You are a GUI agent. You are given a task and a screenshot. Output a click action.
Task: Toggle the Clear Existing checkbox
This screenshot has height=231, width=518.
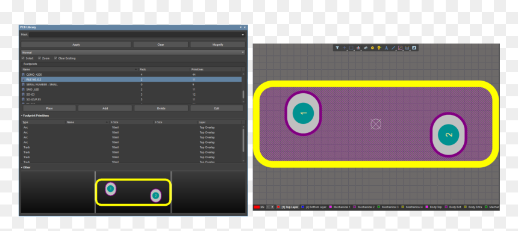pos(55,58)
